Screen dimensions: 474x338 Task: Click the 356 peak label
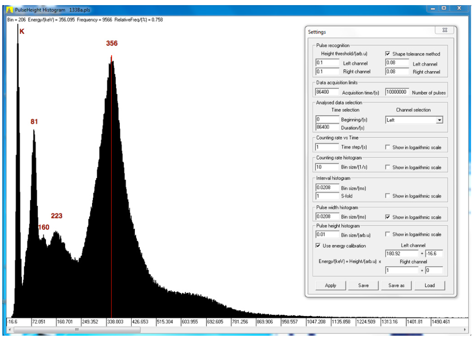[x=112, y=43]
